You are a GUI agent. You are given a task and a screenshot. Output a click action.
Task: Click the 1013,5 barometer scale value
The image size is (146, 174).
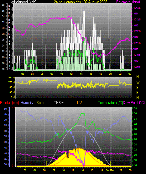[x=137, y=19]
